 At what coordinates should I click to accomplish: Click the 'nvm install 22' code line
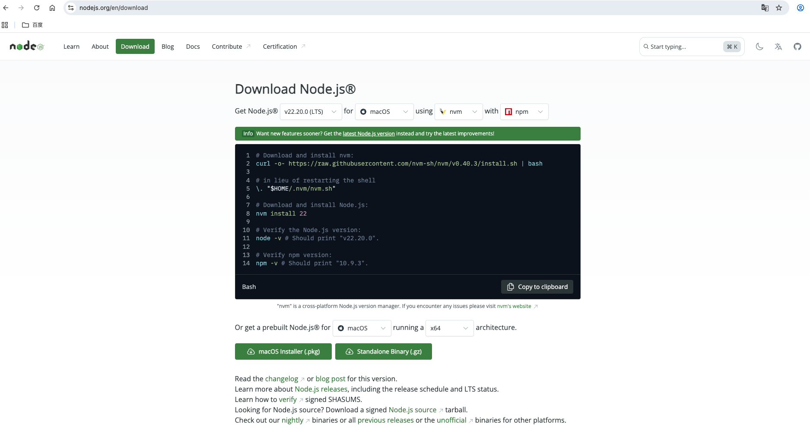click(281, 213)
